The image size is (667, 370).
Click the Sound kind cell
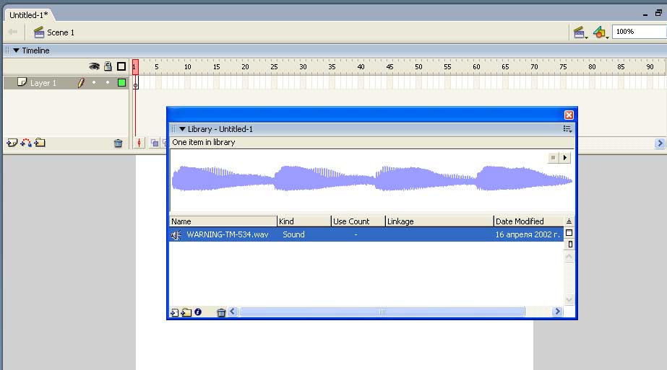[293, 234]
